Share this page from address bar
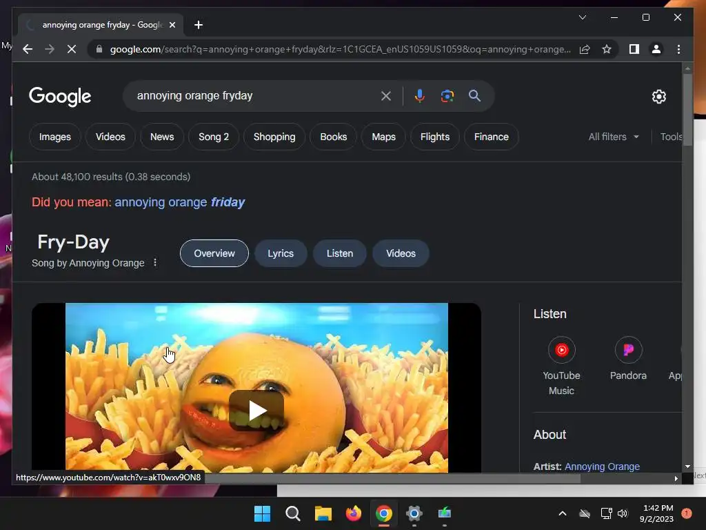Screen dimensions: 706x530 (585, 49)
